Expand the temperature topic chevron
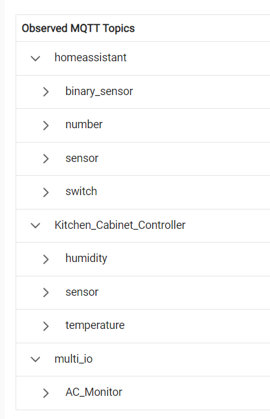 (x=46, y=326)
